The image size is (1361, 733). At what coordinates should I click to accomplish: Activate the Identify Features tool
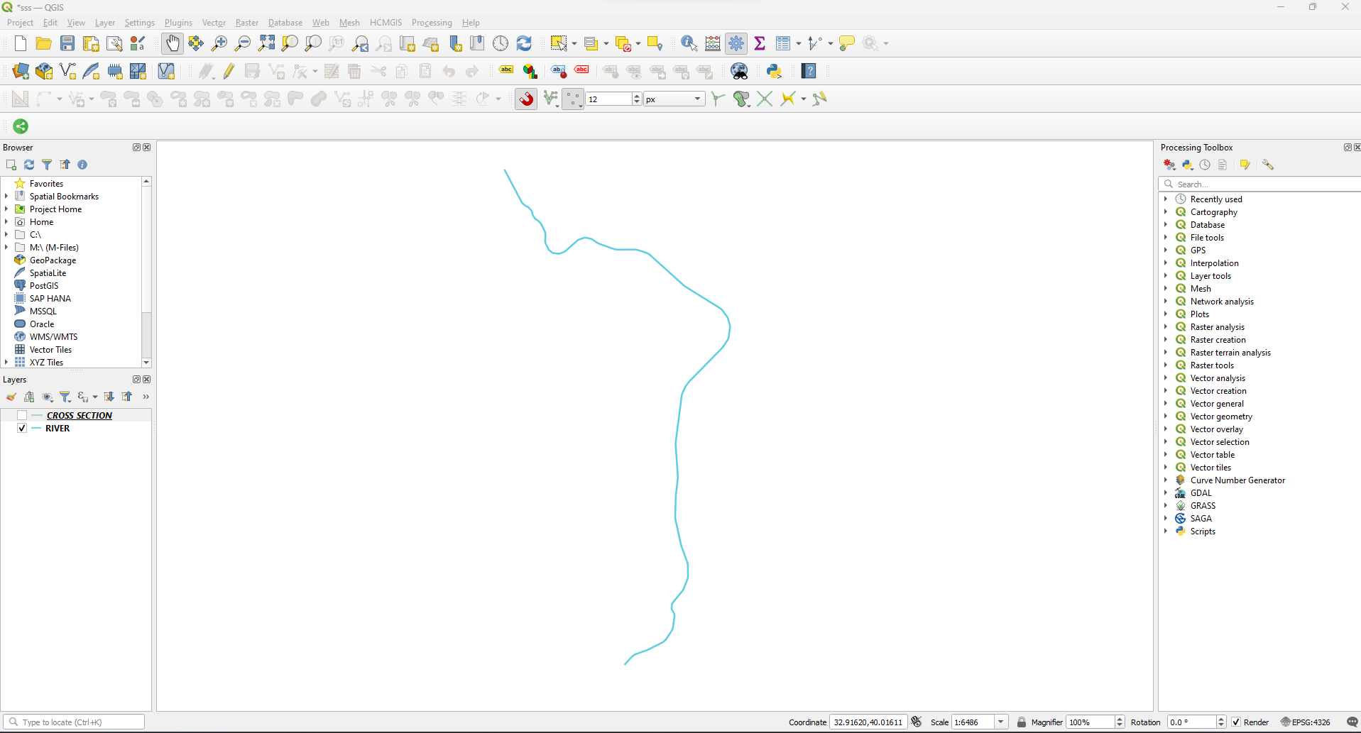click(687, 43)
